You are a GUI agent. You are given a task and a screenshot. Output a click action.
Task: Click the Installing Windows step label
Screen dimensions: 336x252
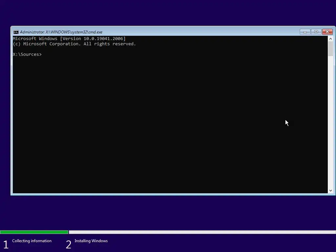91,241
